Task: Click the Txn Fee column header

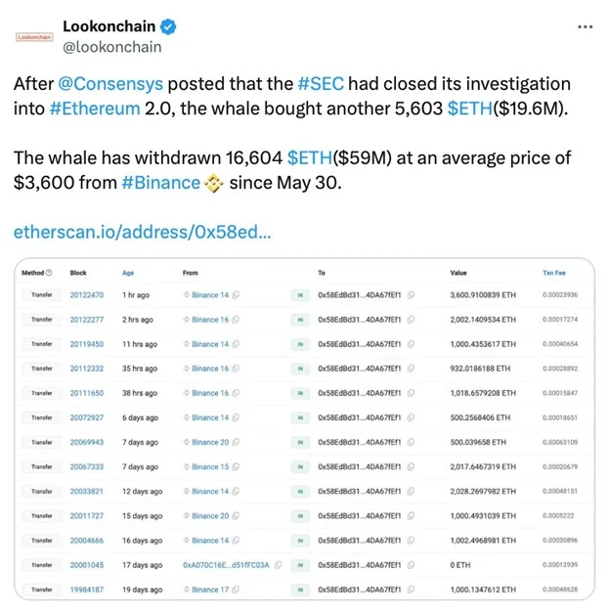Action: 554,273
